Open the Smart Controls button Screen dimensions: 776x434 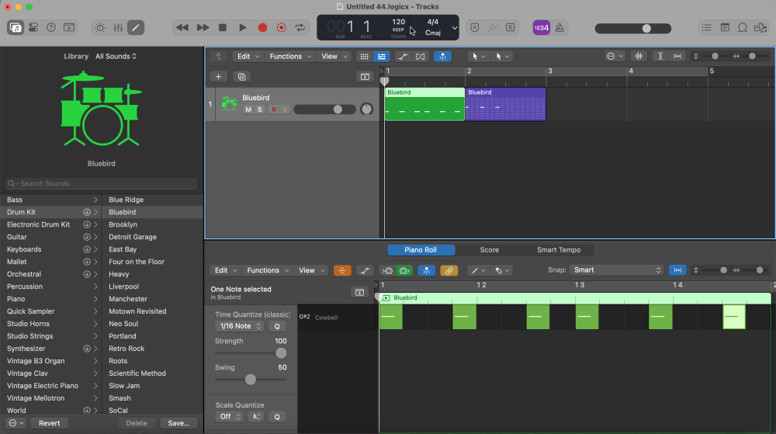99,27
